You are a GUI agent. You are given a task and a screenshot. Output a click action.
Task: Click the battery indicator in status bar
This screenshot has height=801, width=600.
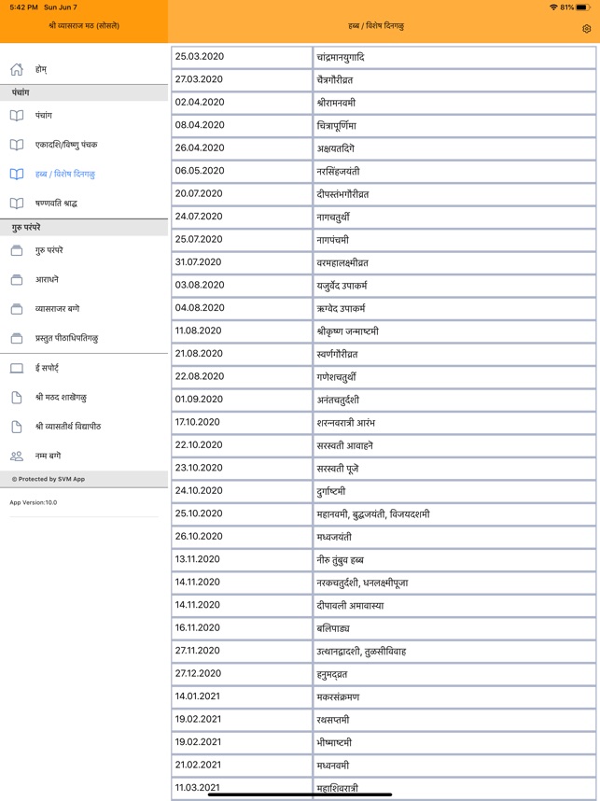coord(583,7)
